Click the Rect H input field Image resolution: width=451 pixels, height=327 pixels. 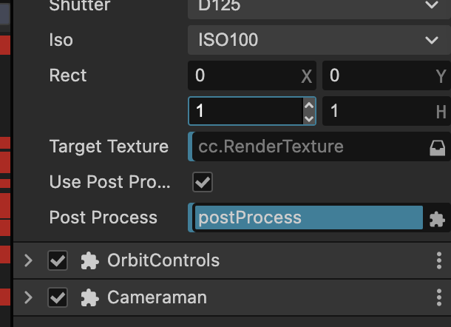(x=379, y=112)
